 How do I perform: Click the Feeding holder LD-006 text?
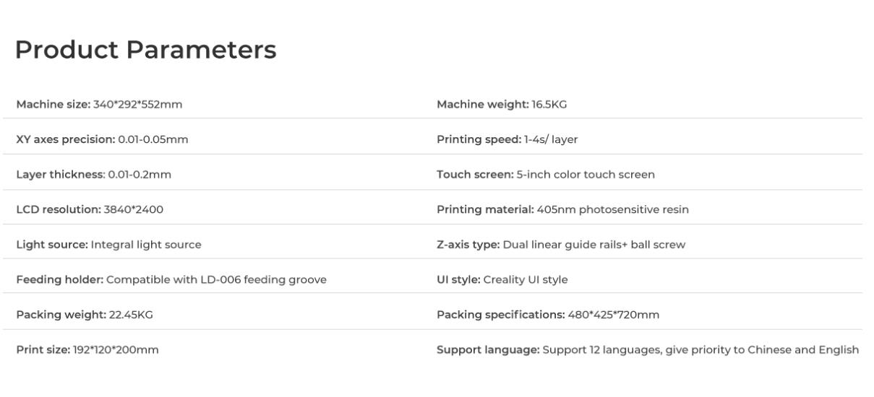pyautogui.click(x=171, y=279)
